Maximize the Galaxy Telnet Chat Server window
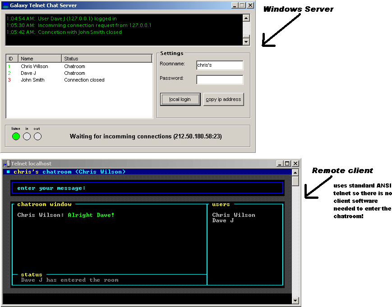This screenshot has height=307, width=392. (x=242, y=5)
